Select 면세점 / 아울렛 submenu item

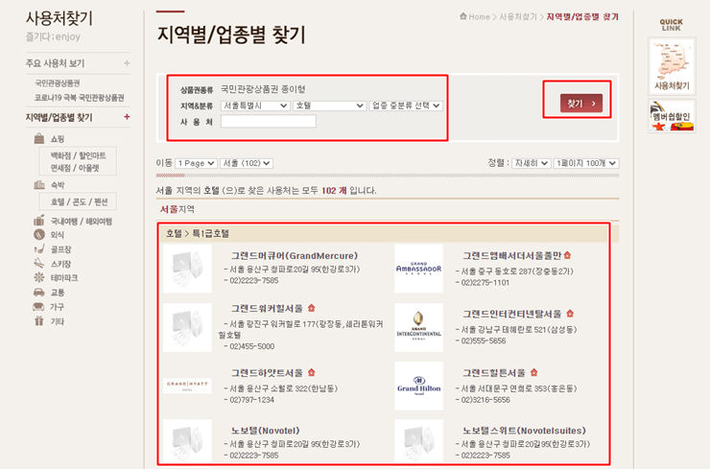pos(75,168)
